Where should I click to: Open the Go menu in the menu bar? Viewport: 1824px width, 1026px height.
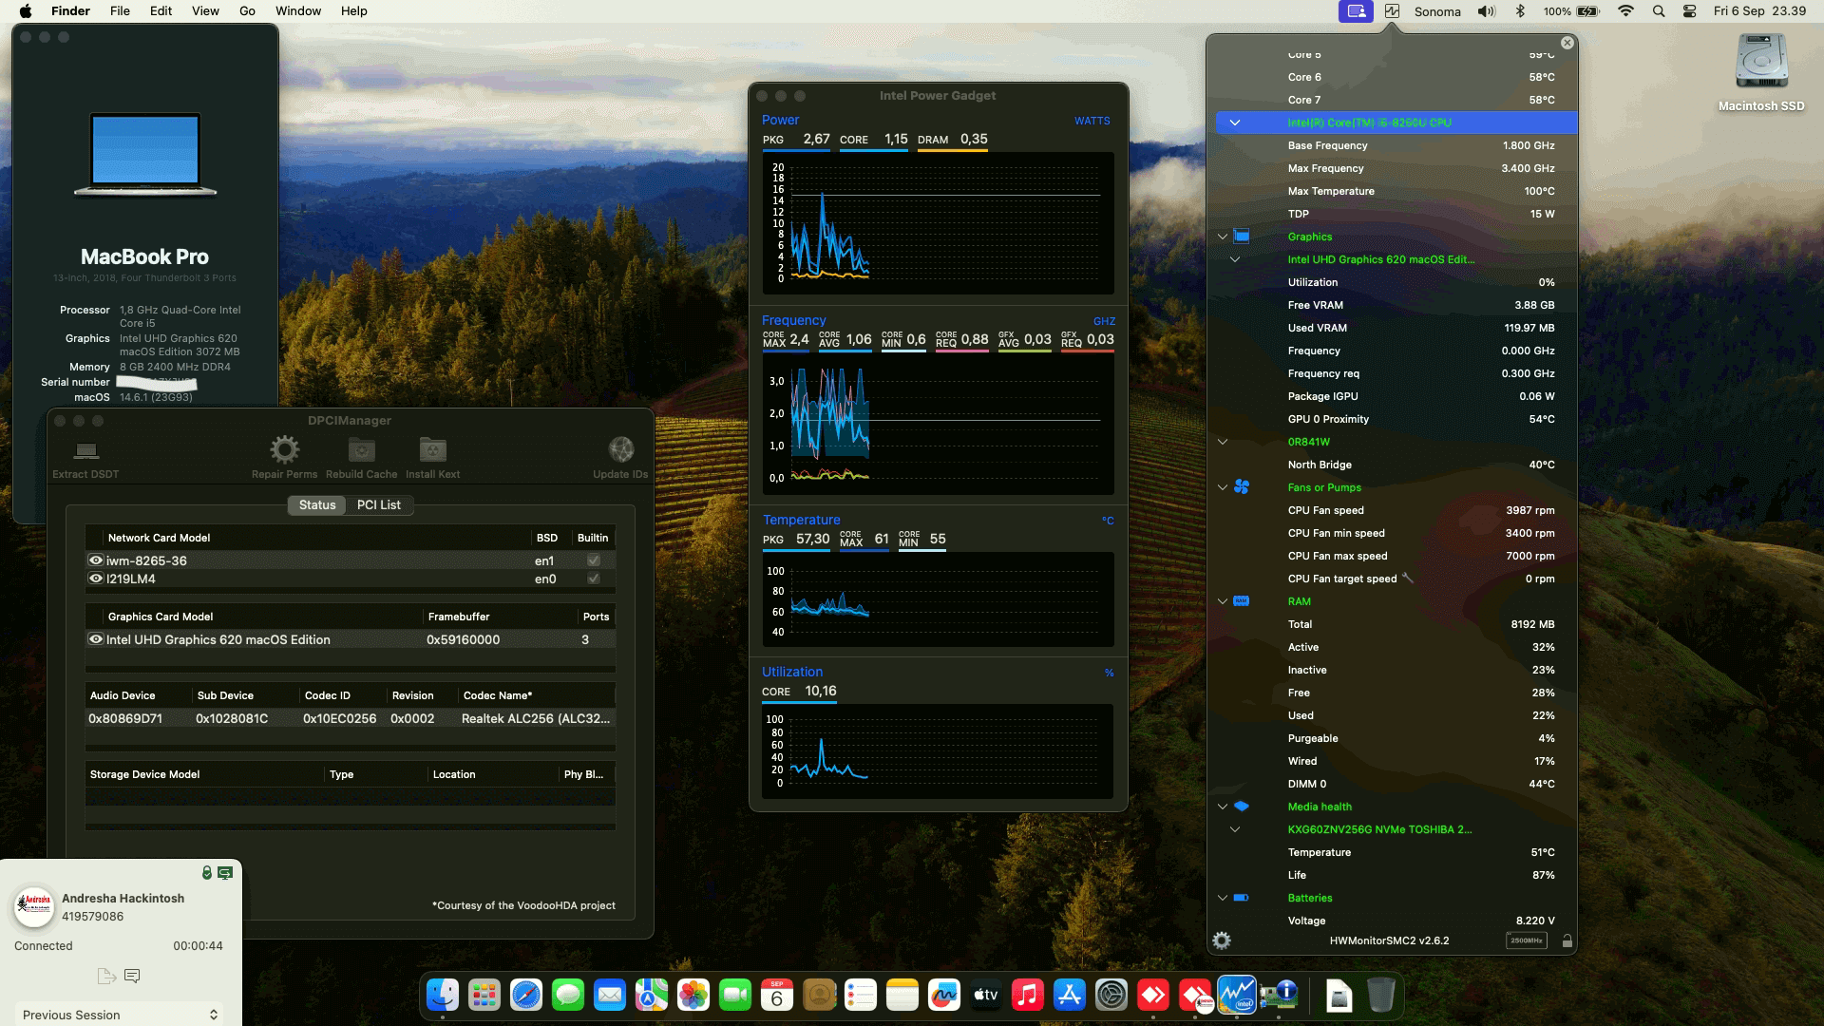(x=246, y=10)
